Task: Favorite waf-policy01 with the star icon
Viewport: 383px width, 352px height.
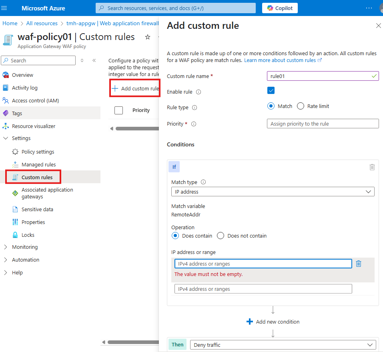Action: (148, 37)
